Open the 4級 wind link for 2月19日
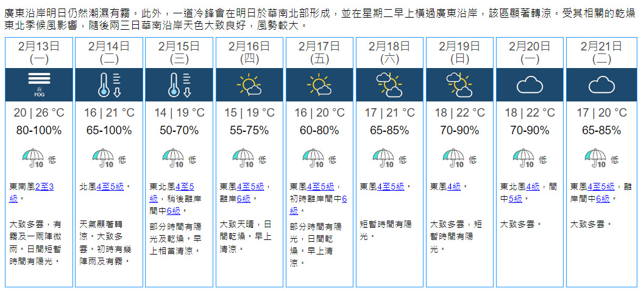Screen dimensions: 641x291 tap(454, 187)
